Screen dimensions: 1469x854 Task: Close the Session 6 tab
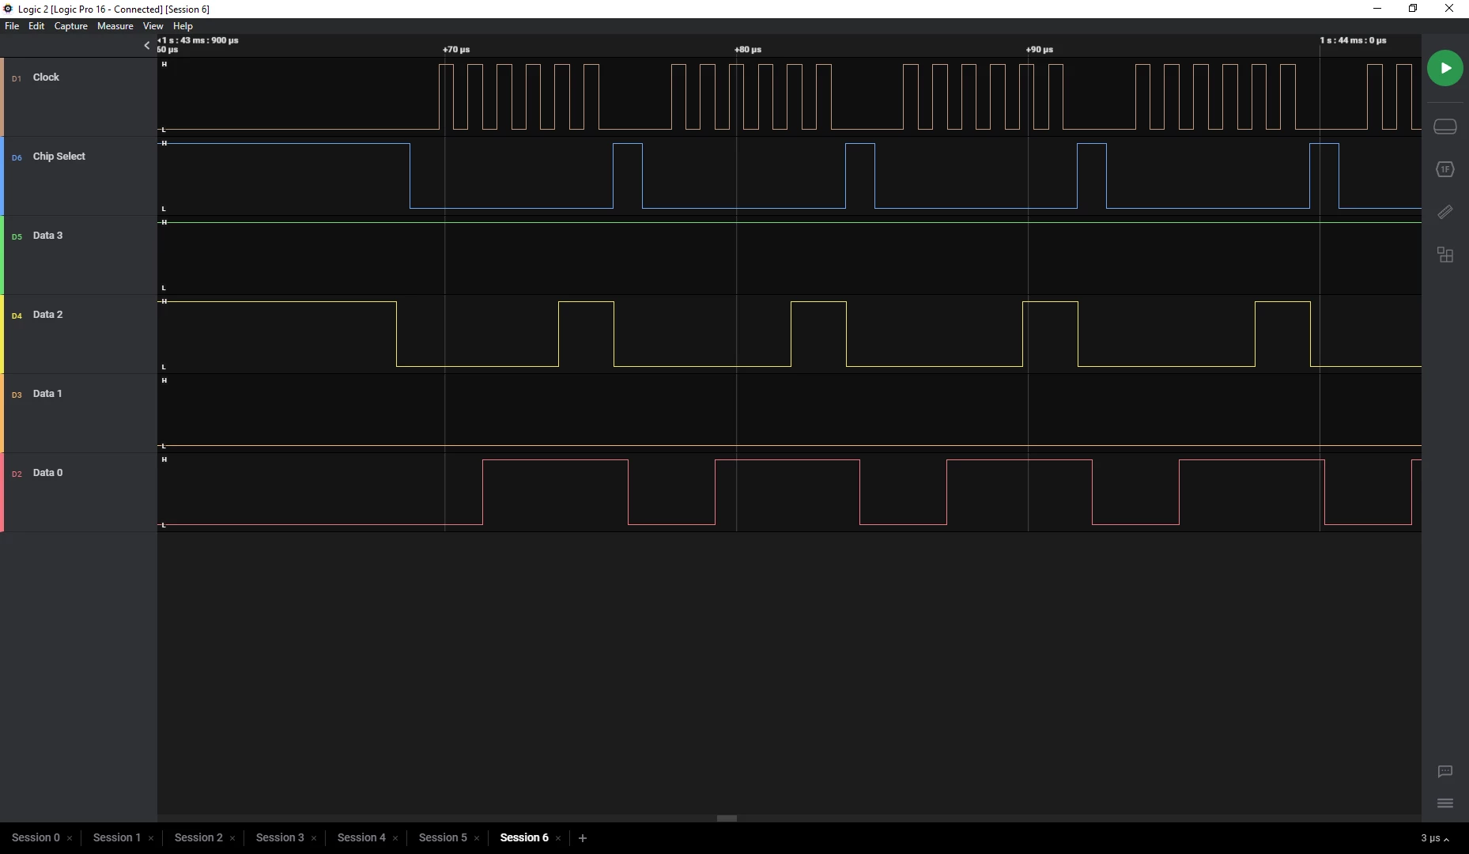[558, 838]
